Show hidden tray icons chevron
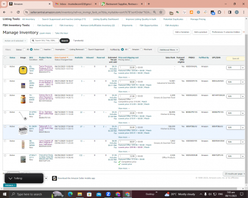 [201, 194]
